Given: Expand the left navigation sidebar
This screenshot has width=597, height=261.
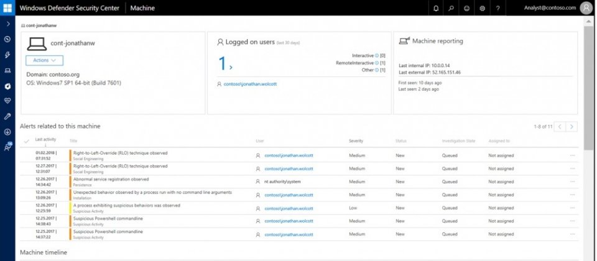Looking at the screenshot, I should pos(7,24).
